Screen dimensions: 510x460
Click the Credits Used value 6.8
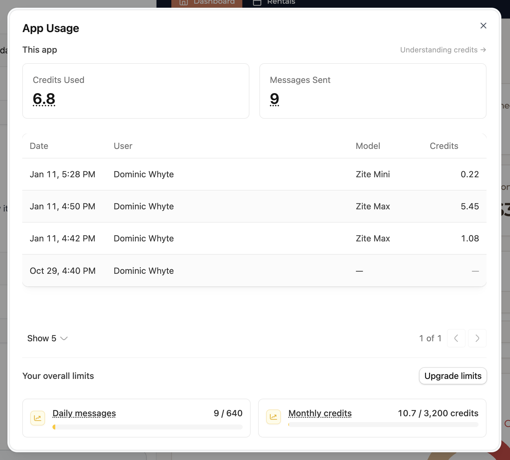pos(44,99)
